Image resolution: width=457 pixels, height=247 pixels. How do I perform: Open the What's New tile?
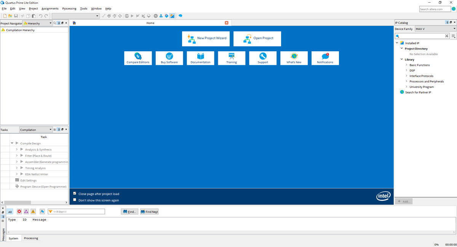294,58
